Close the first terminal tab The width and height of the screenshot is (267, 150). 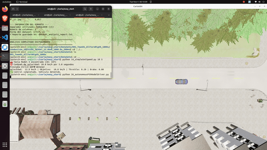[x=39, y=15]
